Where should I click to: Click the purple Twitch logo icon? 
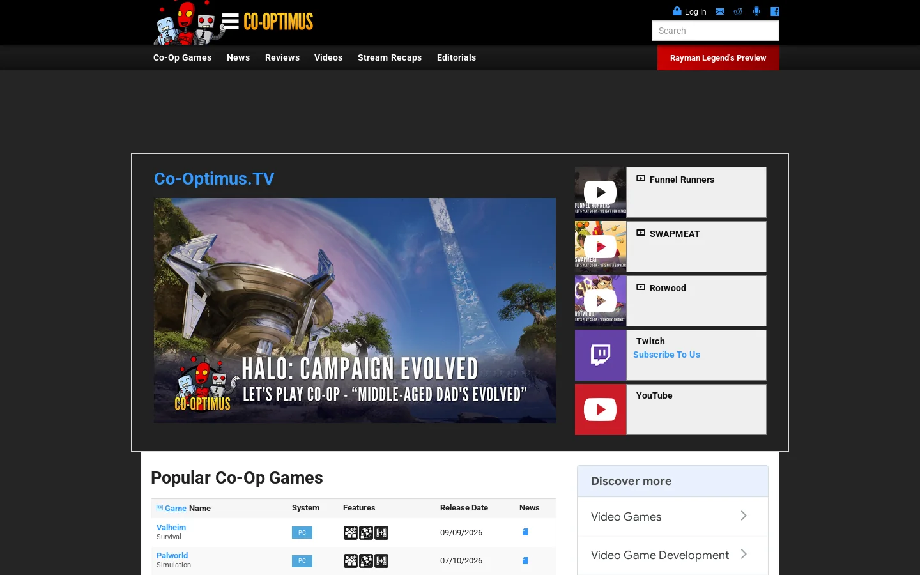coord(601,355)
